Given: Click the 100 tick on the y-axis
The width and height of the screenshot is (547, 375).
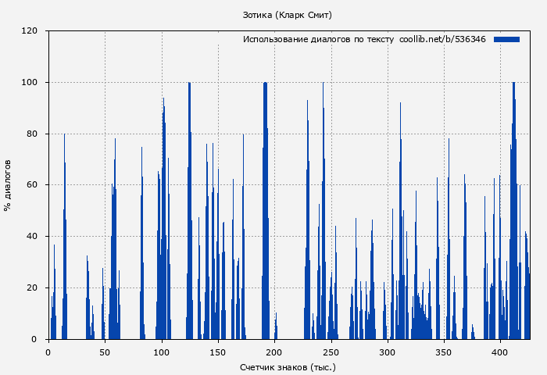Looking at the screenshot, I should click(x=30, y=83).
